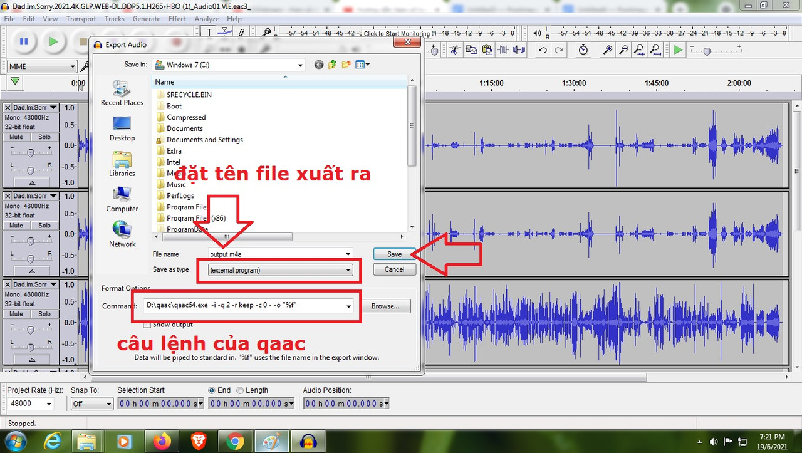Click the first track's gain slider
This screenshot has width=802, height=453.
click(x=31, y=152)
